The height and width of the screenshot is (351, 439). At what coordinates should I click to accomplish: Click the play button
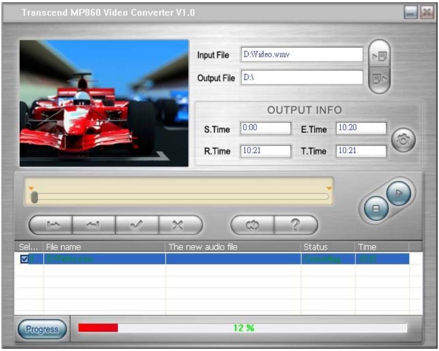(x=399, y=193)
